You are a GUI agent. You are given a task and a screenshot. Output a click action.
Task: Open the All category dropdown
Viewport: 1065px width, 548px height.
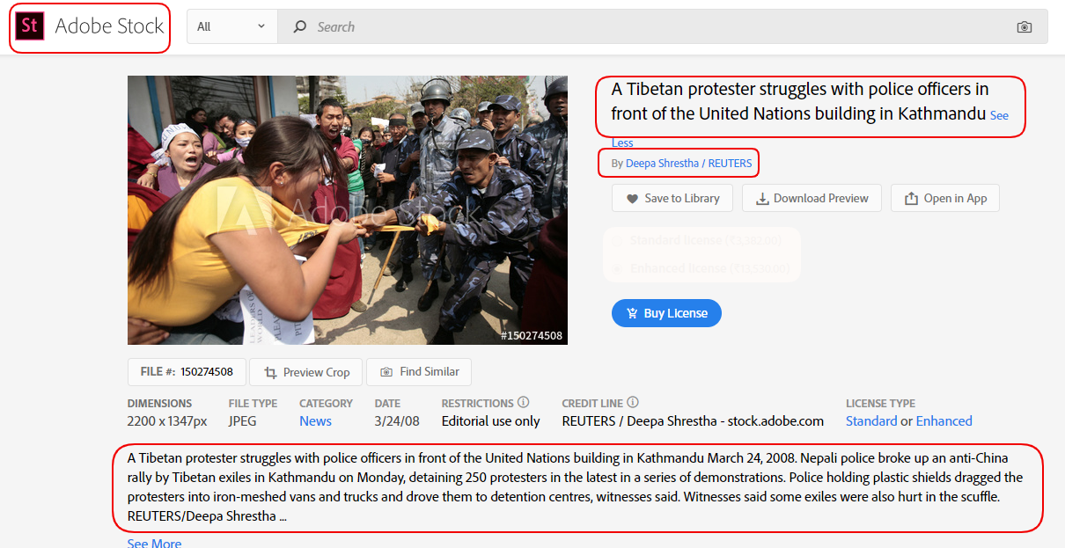232,26
